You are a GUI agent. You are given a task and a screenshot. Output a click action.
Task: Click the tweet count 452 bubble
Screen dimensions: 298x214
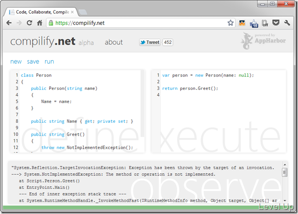click(168, 42)
